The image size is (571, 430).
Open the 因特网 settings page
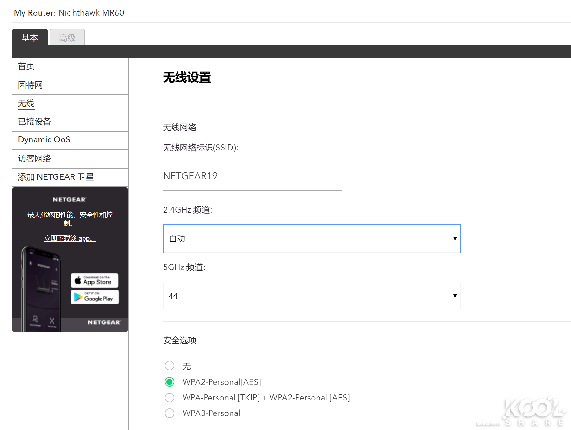(x=70, y=85)
